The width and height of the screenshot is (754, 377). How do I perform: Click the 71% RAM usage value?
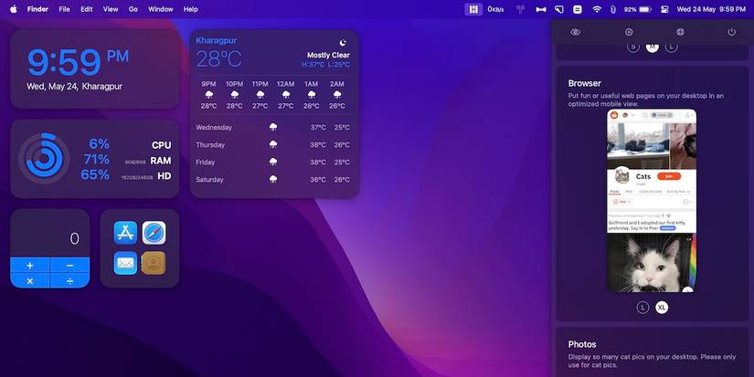click(x=97, y=160)
